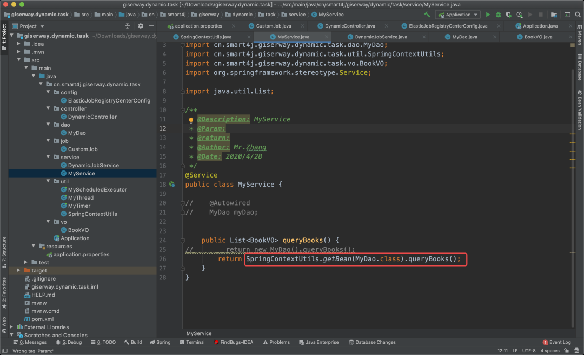This screenshot has width=584, height=355.
Task: Open the Event Log button
Action: 556,342
